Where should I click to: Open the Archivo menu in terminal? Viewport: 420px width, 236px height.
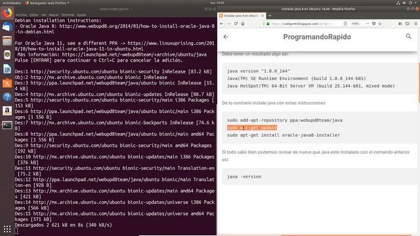point(22,15)
